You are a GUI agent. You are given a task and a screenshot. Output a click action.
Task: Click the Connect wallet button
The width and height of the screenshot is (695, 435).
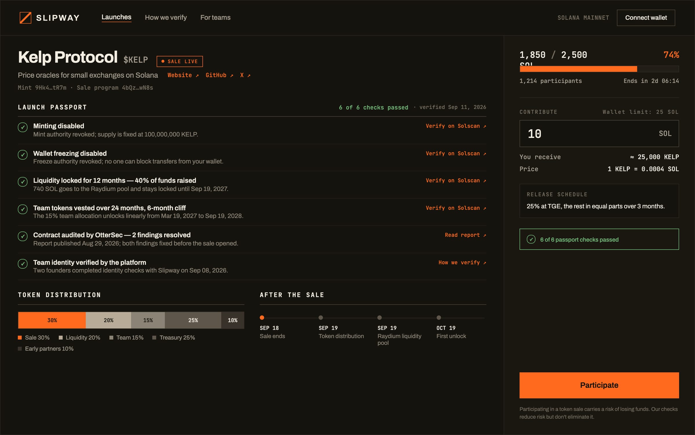(646, 18)
